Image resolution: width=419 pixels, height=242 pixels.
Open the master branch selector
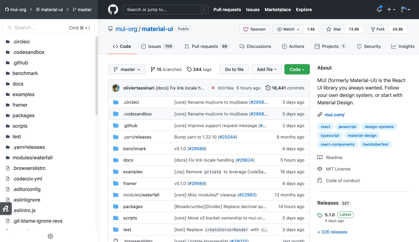click(127, 69)
